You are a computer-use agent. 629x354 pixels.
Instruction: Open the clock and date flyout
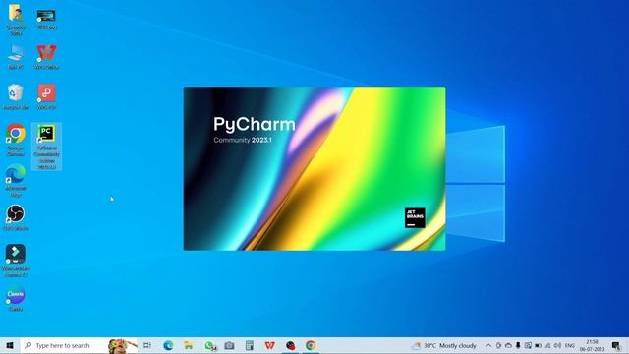[x=592, y=345]
